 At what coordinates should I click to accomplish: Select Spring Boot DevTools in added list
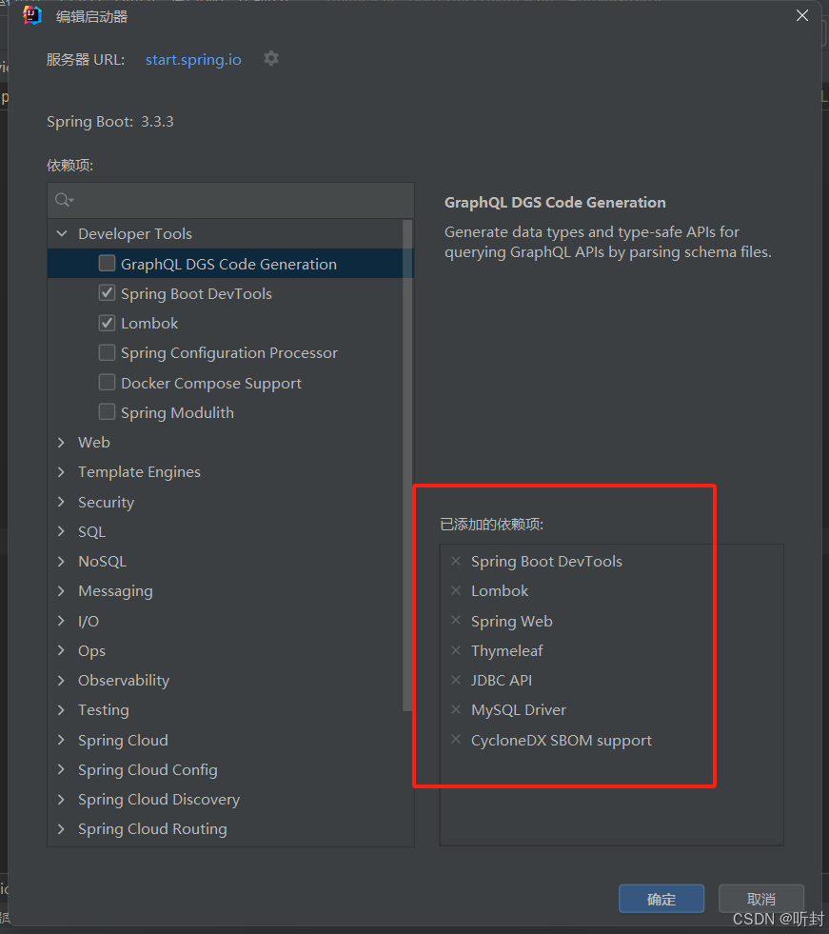546,561
